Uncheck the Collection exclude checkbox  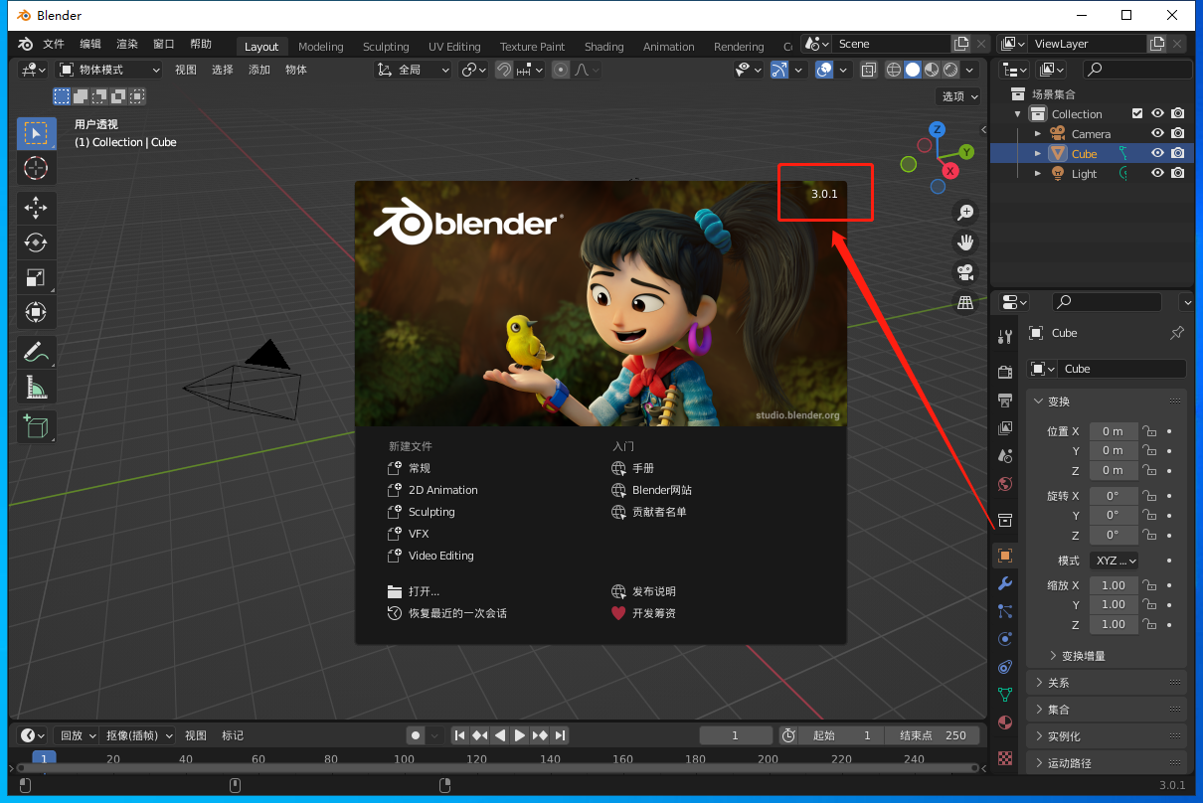coord(1137,114)
